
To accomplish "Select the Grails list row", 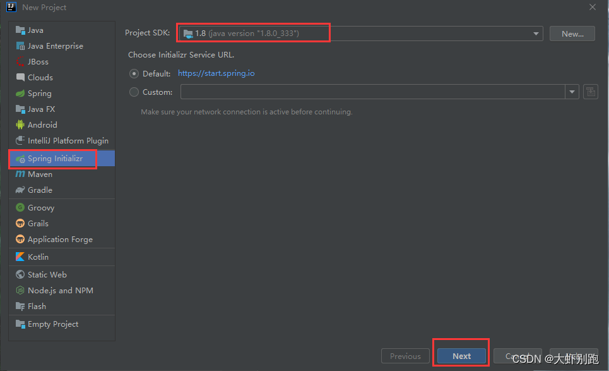I will (62, 223).
